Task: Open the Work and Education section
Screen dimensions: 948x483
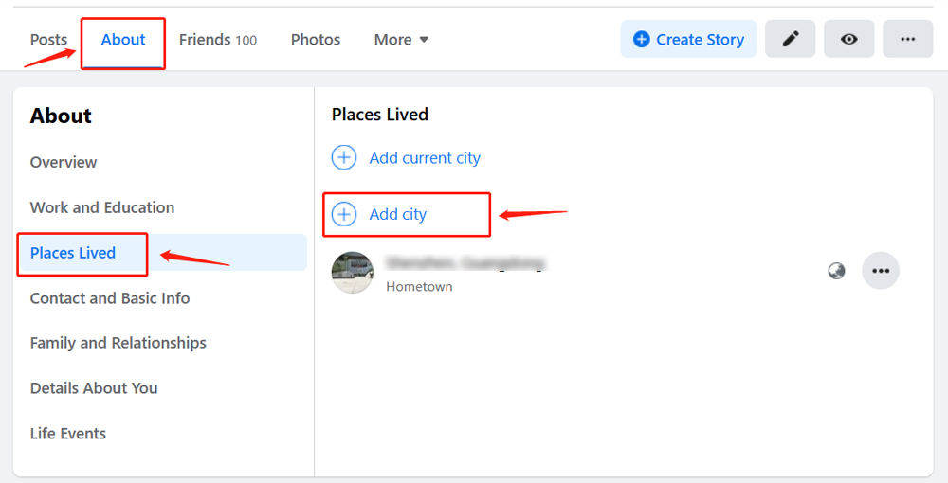Action: [x=102, y=207]
